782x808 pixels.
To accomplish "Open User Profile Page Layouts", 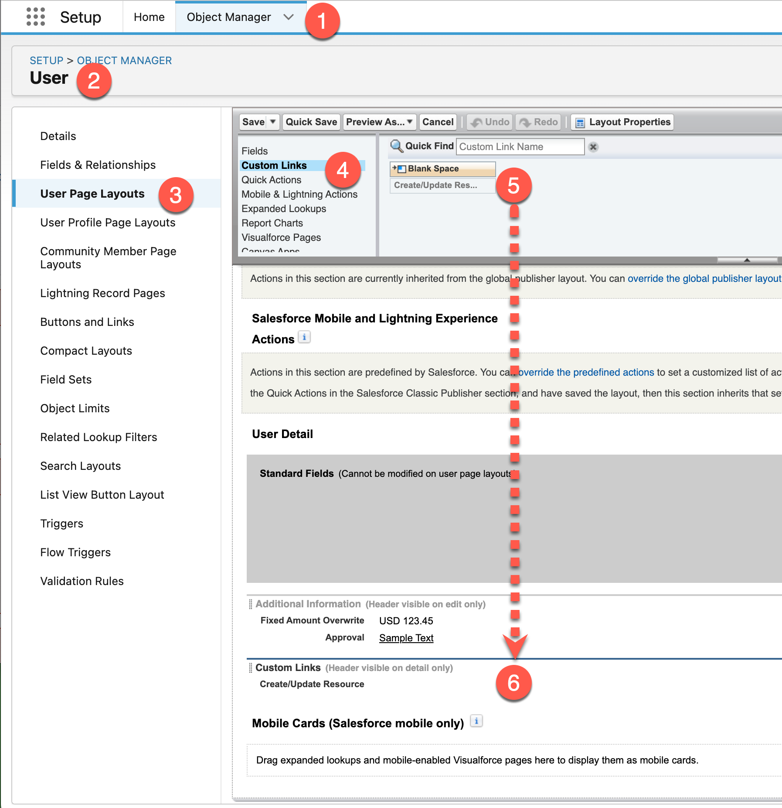I will tap(108, 223).
